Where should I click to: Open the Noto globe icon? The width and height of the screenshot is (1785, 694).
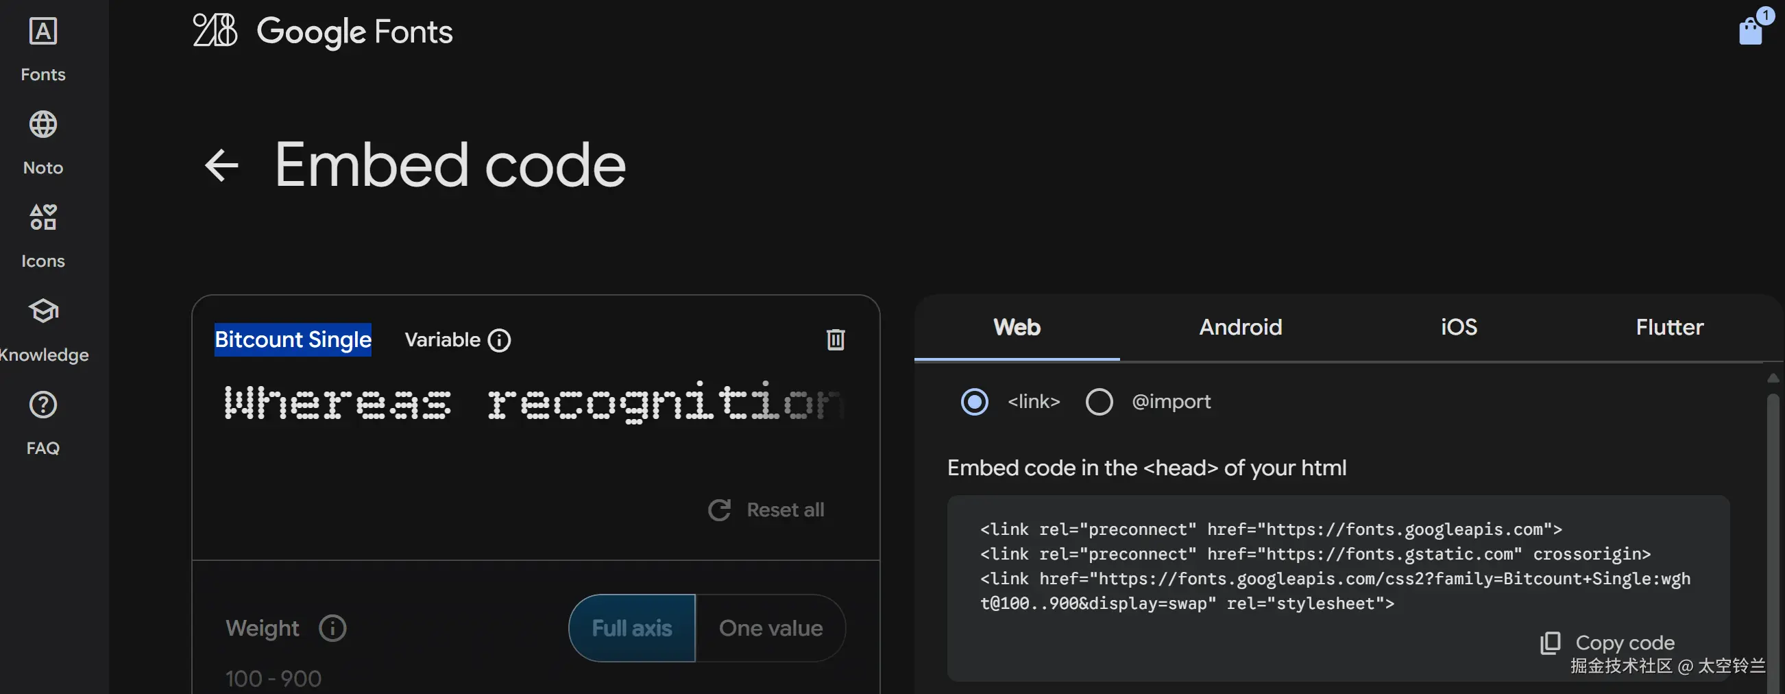click(43, 125)
